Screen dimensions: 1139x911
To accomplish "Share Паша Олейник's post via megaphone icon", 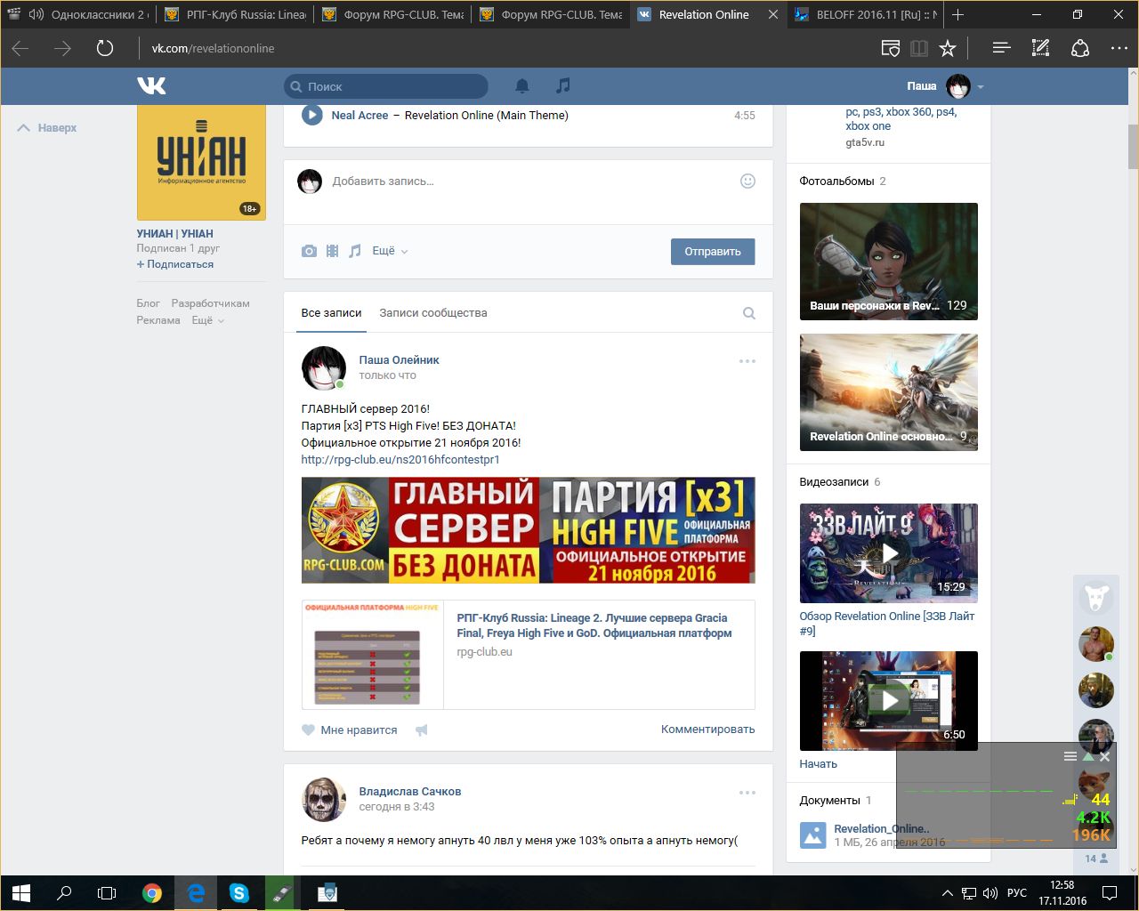I will tap(422, 730).
